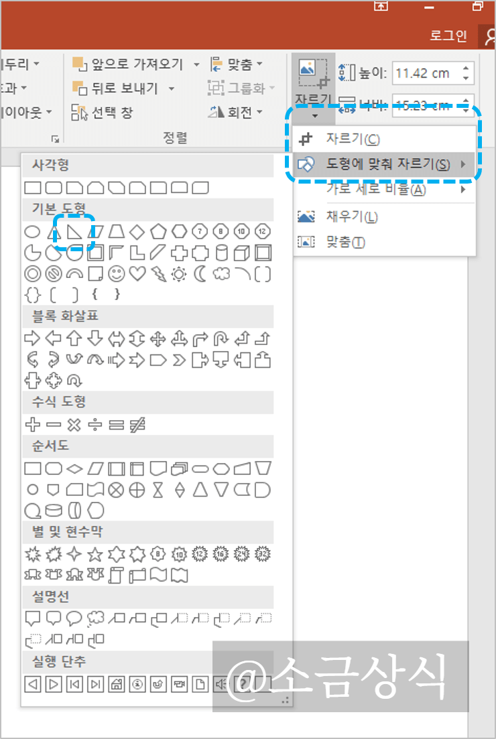
Task: Pick the isosceles triangle shape
Action: coord(54,231)
